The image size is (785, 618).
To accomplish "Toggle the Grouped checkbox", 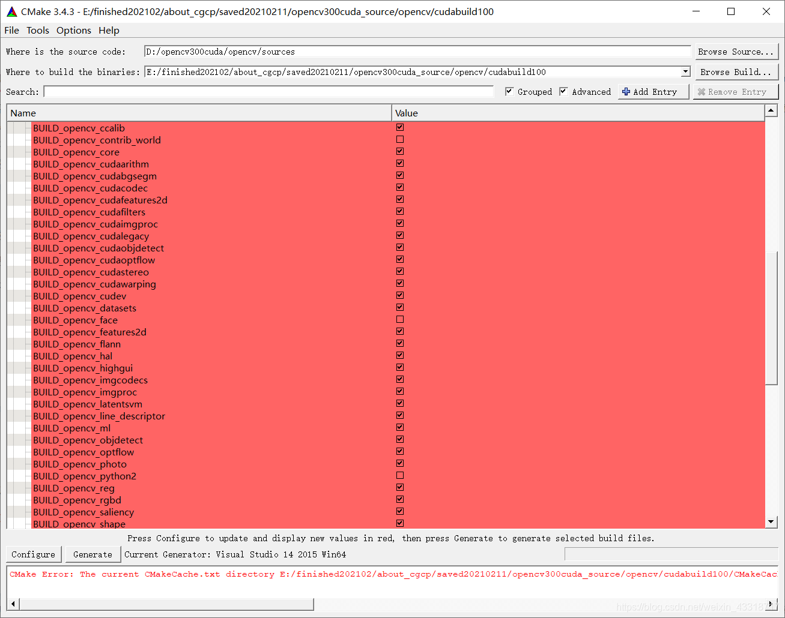I will click(x=509, y=92).
